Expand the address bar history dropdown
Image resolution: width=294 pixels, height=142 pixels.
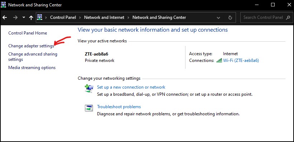[x=218, y=18]
